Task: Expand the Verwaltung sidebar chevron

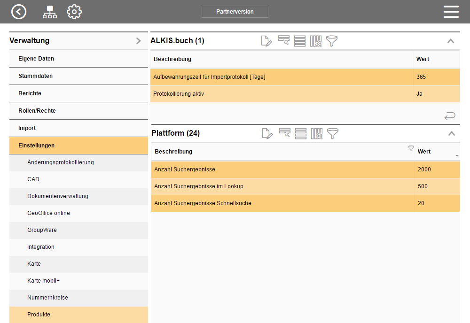Action: (138, 41)
